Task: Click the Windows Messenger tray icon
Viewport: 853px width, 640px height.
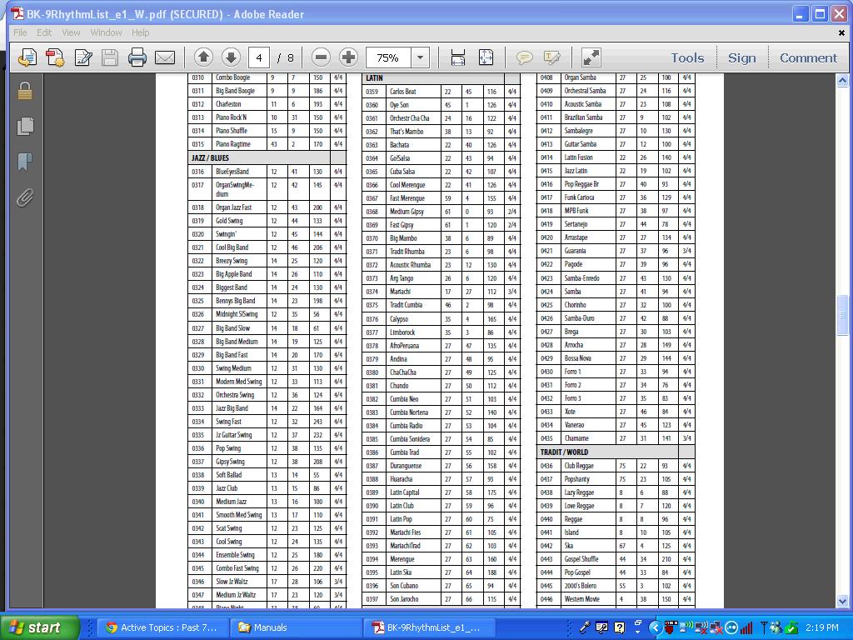Action: (x=776, y=627)
